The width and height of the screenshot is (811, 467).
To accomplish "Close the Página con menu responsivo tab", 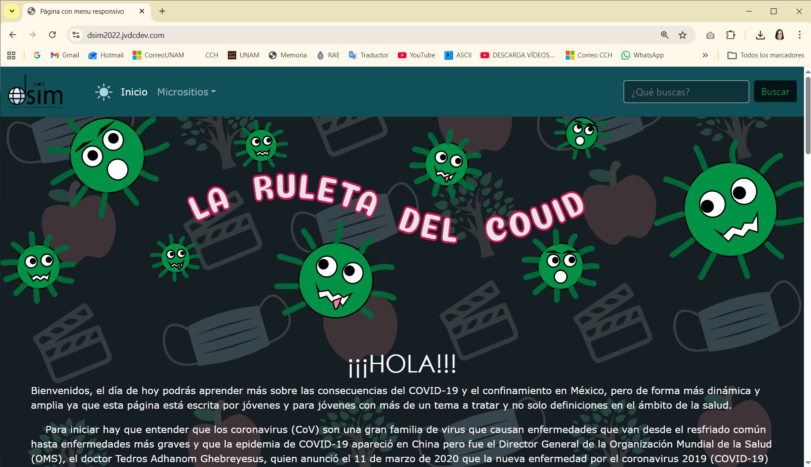I will [x=142, y=11].
